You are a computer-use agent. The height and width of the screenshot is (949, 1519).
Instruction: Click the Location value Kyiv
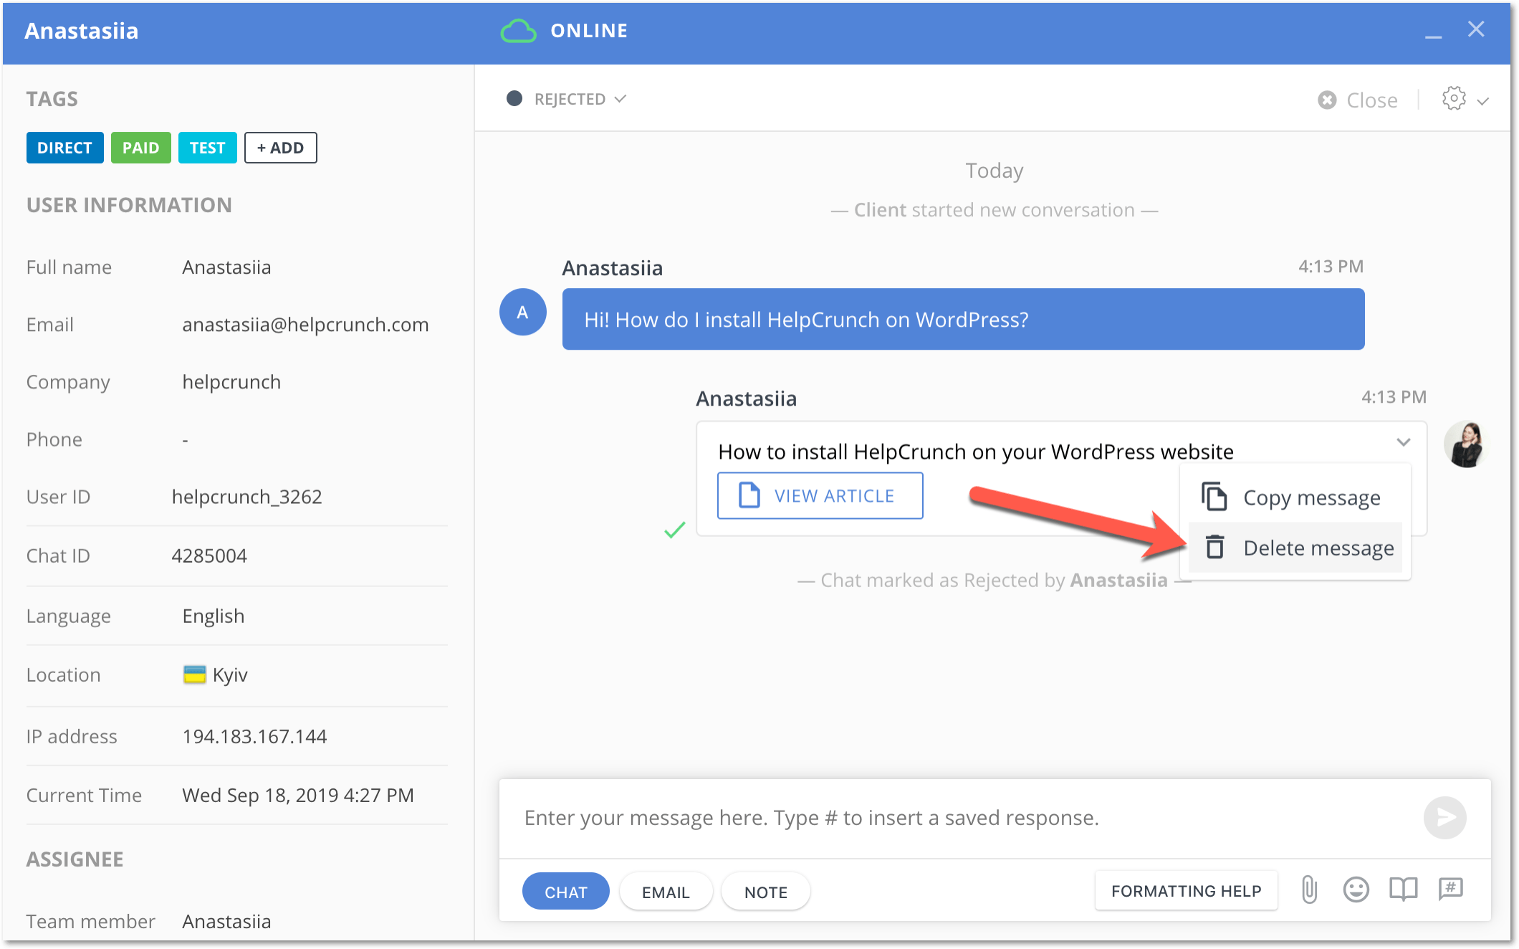click(230, 674)
